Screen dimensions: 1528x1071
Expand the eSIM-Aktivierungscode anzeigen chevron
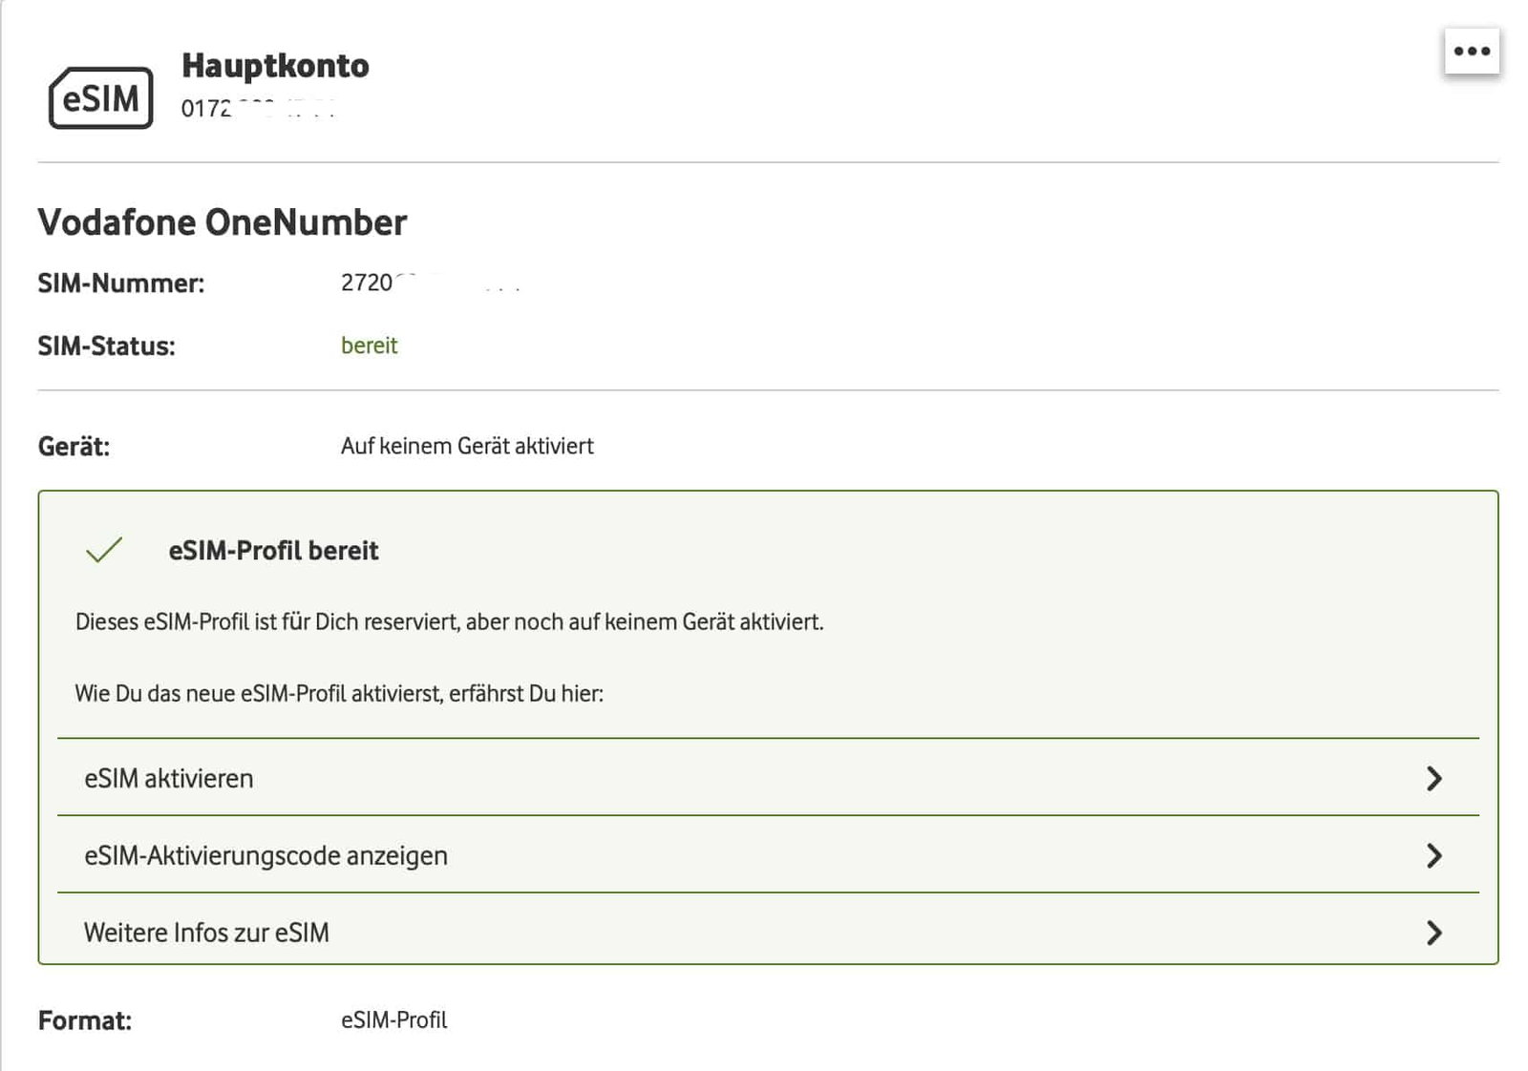[x=1433, y=855]
